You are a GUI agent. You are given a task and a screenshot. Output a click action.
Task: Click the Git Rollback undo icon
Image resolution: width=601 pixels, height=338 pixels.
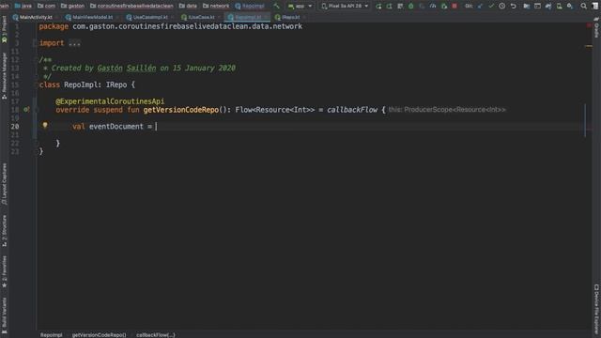pos(513,6)
